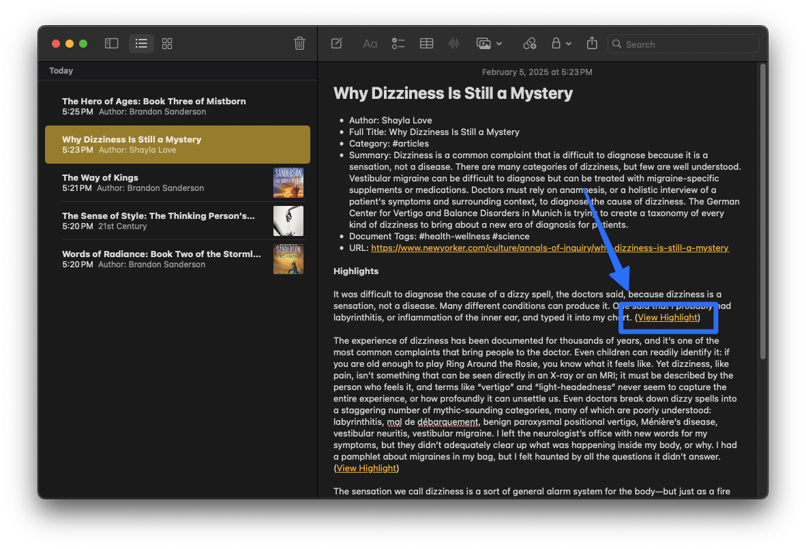Delete the selected note with trash icon

(x=299, y=44)
